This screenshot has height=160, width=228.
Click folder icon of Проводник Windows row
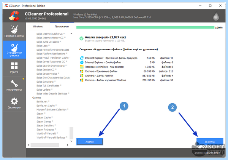pyautogui.click(x=82, y=67)
